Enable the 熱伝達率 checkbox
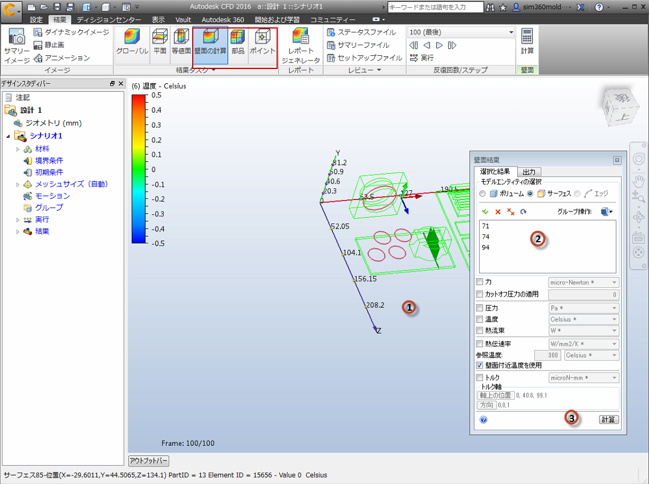Viewport: 649px width, 484px height. 480,344
